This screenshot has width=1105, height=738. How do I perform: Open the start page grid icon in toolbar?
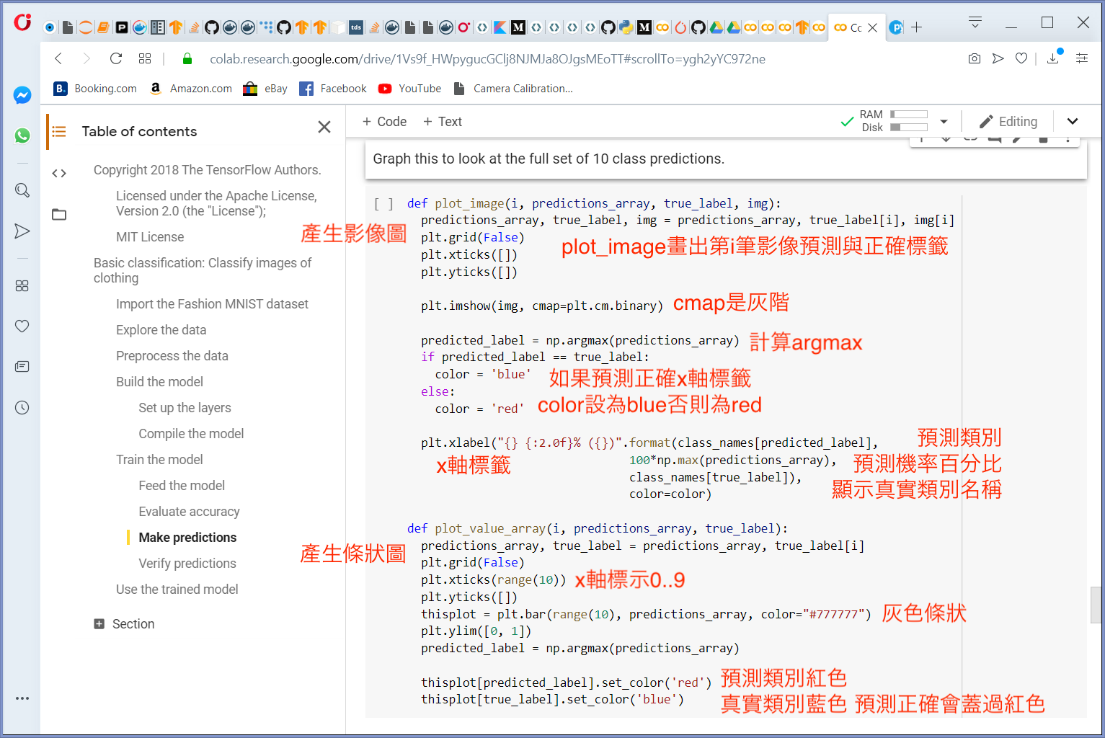[x=145, y=58]
